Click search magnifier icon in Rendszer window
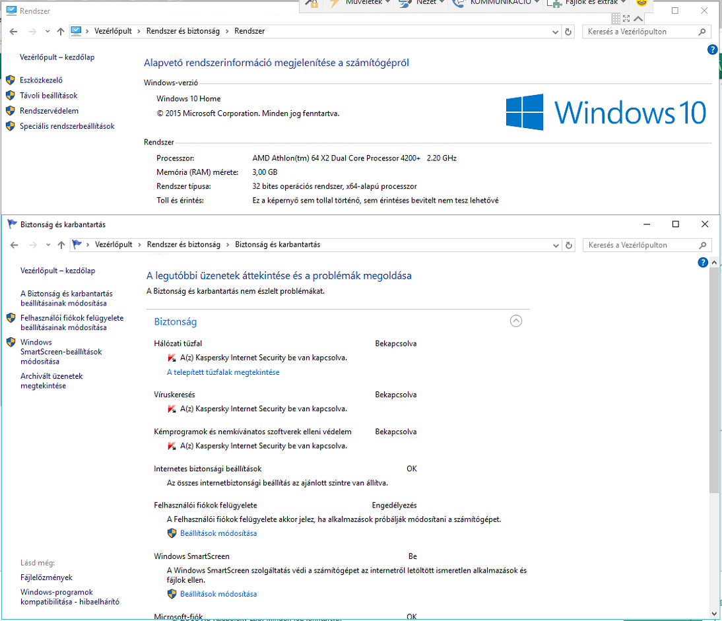This screenshot has width=722, height=621. coord(702,32)
